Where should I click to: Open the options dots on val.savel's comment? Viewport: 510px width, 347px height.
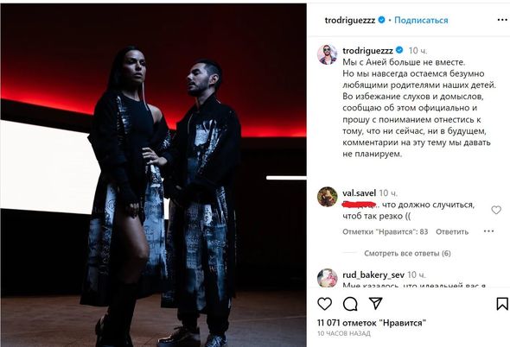tap(488, 231)
